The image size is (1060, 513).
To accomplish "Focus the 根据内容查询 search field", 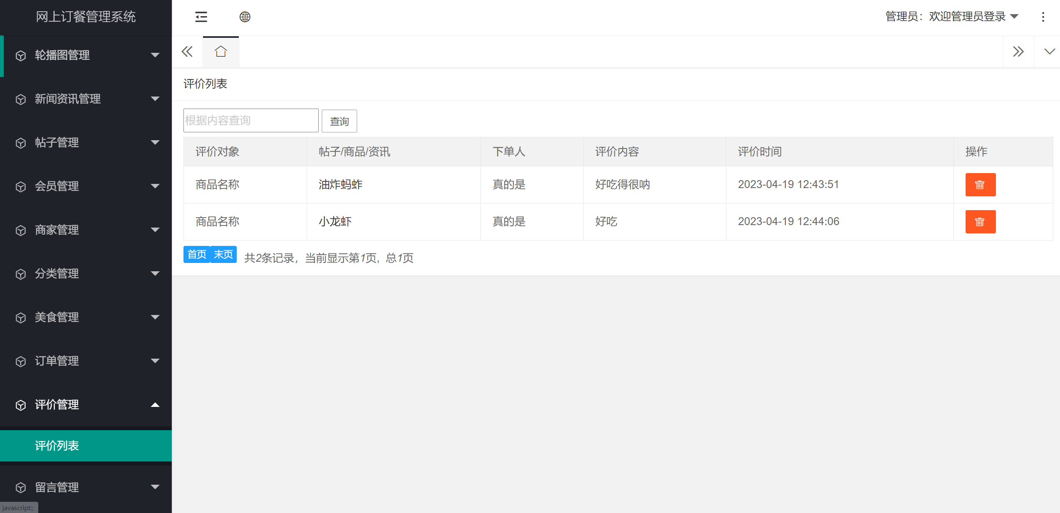I will pos(251,121).
